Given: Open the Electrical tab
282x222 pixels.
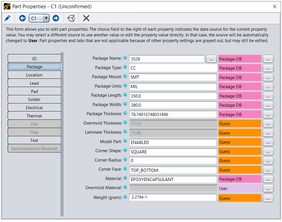Looking at the screenshot, I should click(34, 108).
